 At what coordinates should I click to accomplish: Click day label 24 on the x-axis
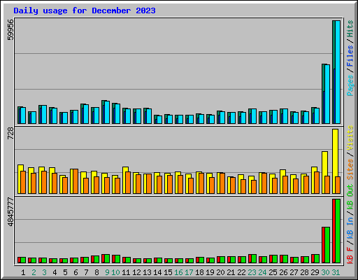coord(262,272)
